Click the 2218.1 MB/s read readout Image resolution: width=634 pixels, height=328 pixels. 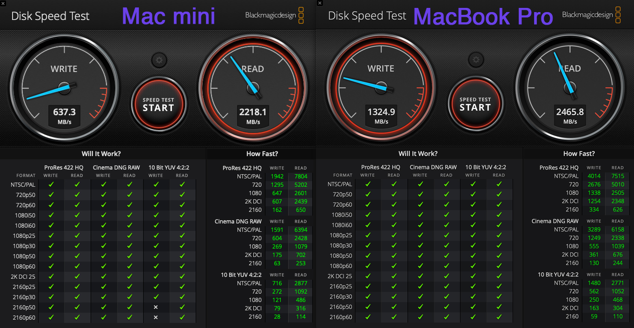(253, 116)
